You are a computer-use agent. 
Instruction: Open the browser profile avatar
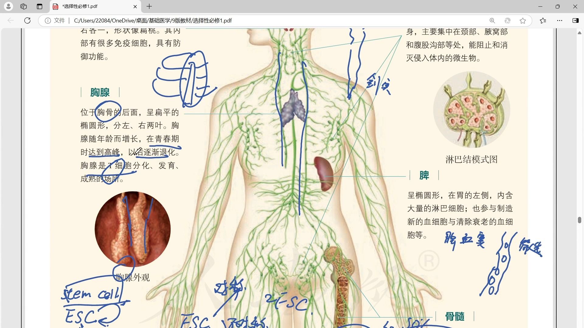9,6
